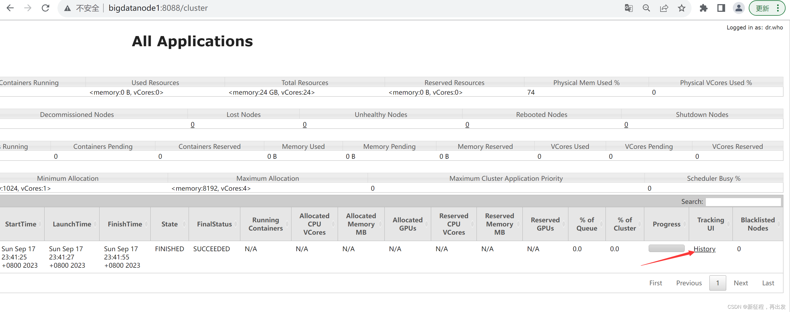Toggle the browser side panel icon
The width and height of the screenshot is (790, 312).
(x=721, y=8)
